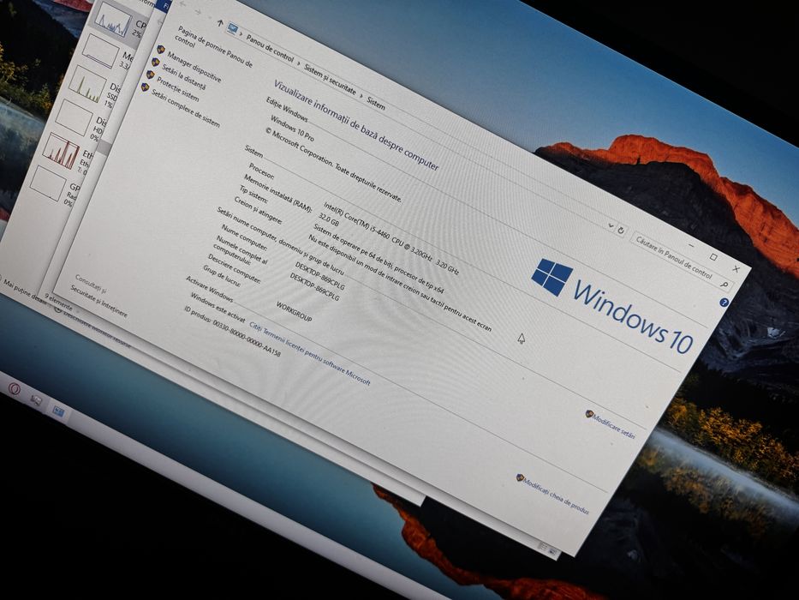Image resolution: width=799 pixels, height=600 pixels.
Task: Open Setări complexe de sistem link
Action: (x=186, y=109)
